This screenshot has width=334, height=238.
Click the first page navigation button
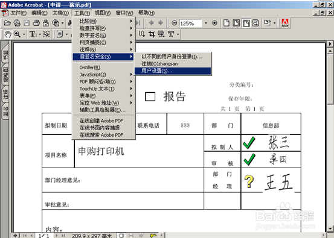pyautogui.click(x=25, y=236)
